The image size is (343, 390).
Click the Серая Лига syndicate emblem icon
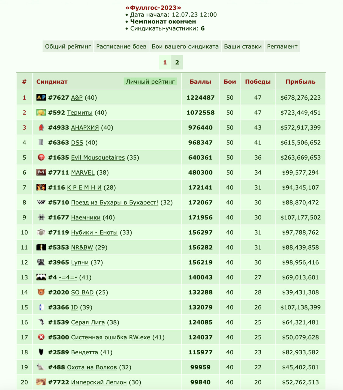[41, 322]
